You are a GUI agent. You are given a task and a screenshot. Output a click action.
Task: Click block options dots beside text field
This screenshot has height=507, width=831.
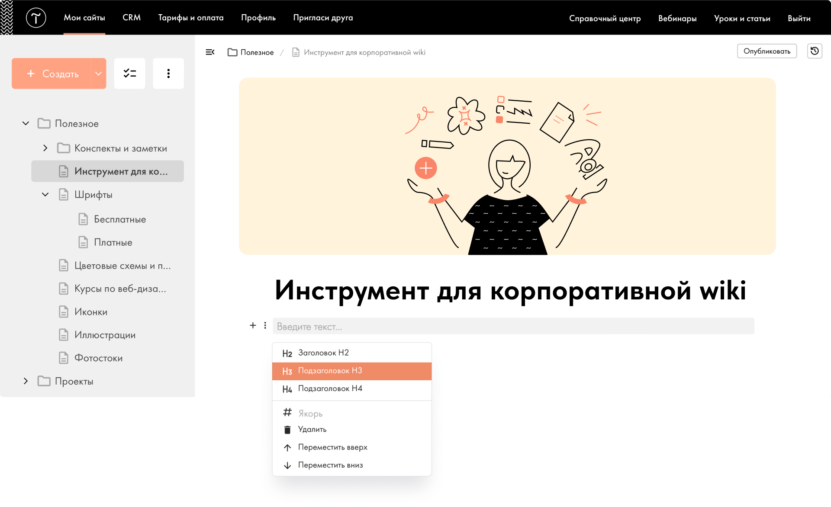265,325
